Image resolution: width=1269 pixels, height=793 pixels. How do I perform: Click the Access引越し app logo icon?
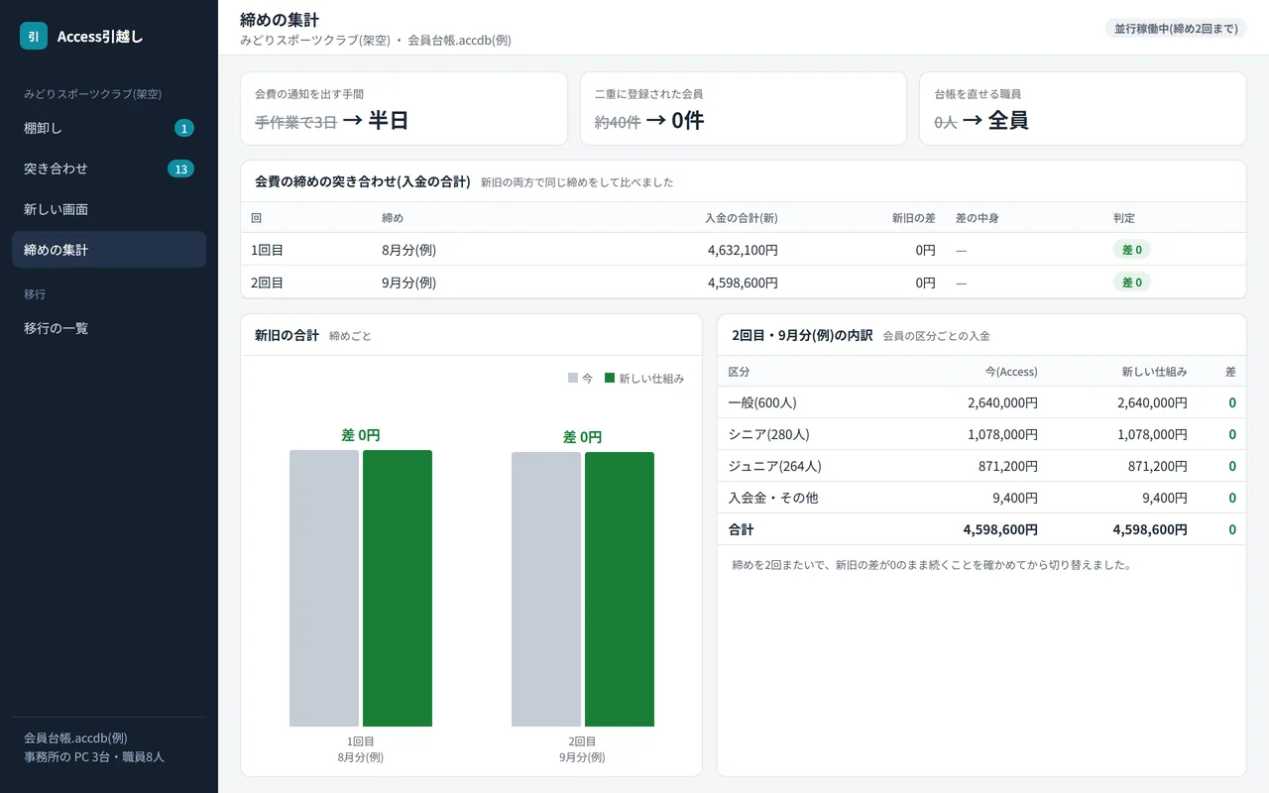(34, 36)
